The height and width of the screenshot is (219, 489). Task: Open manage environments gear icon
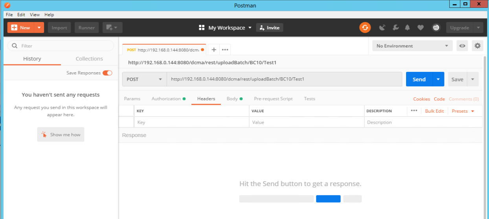[x=477, y=46]
